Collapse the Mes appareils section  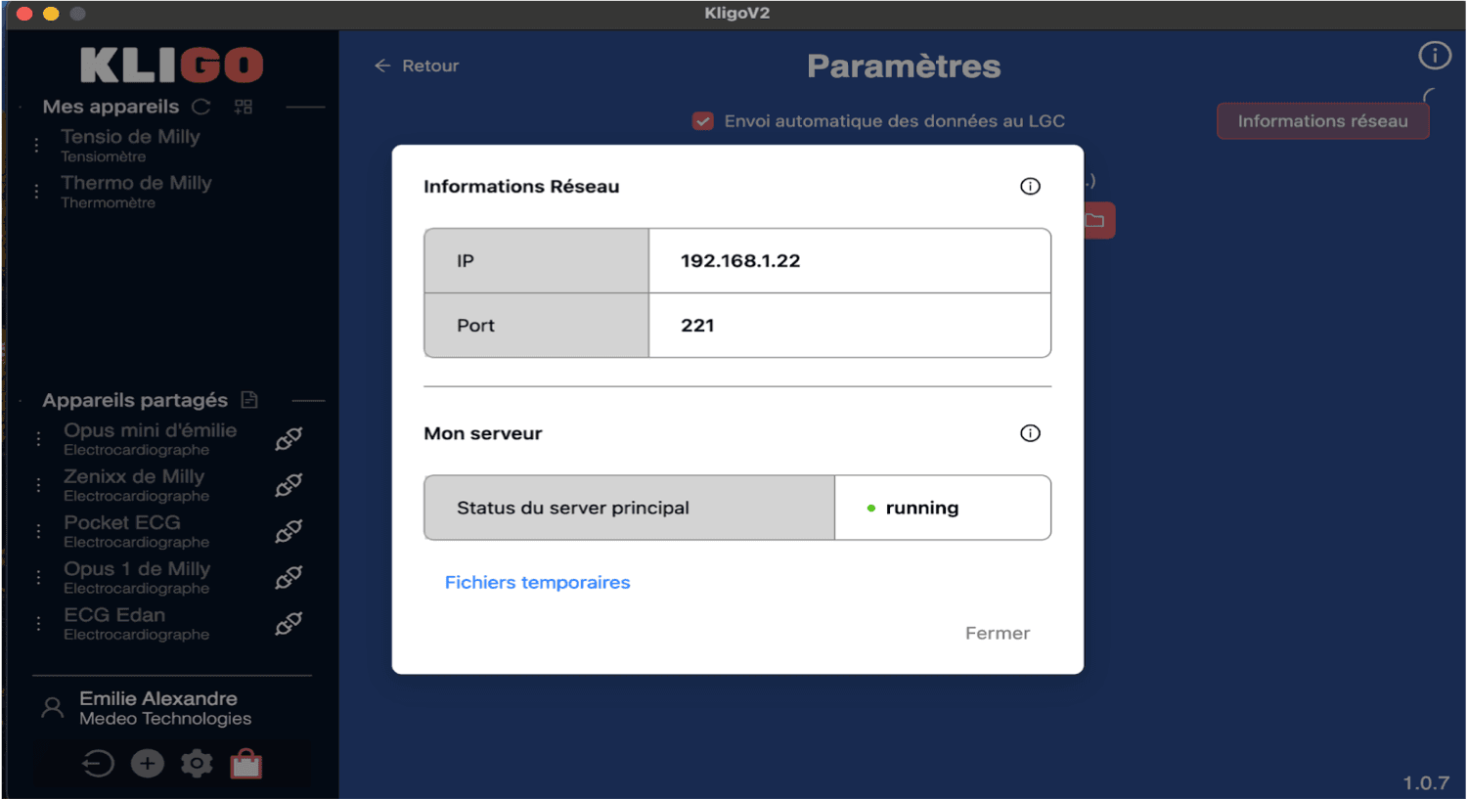tap(306, 107)
